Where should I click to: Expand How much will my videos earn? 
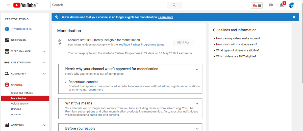tap(235, 44)
